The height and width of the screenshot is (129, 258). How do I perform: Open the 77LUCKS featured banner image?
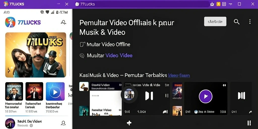tap(36, 55)
